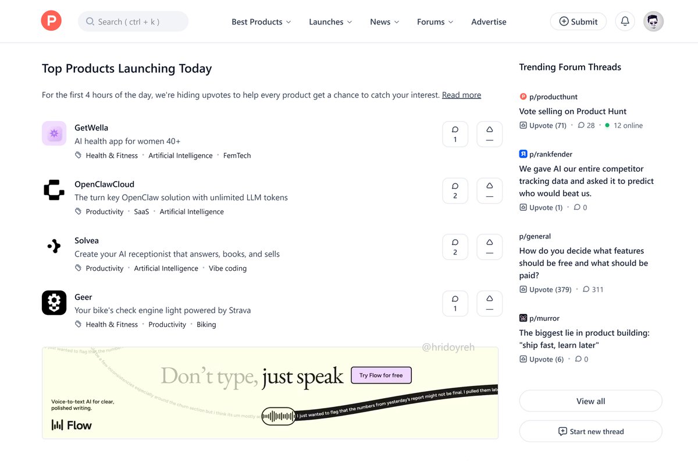
Task: Open the features free or paid thread
Action: click(583, 263)
